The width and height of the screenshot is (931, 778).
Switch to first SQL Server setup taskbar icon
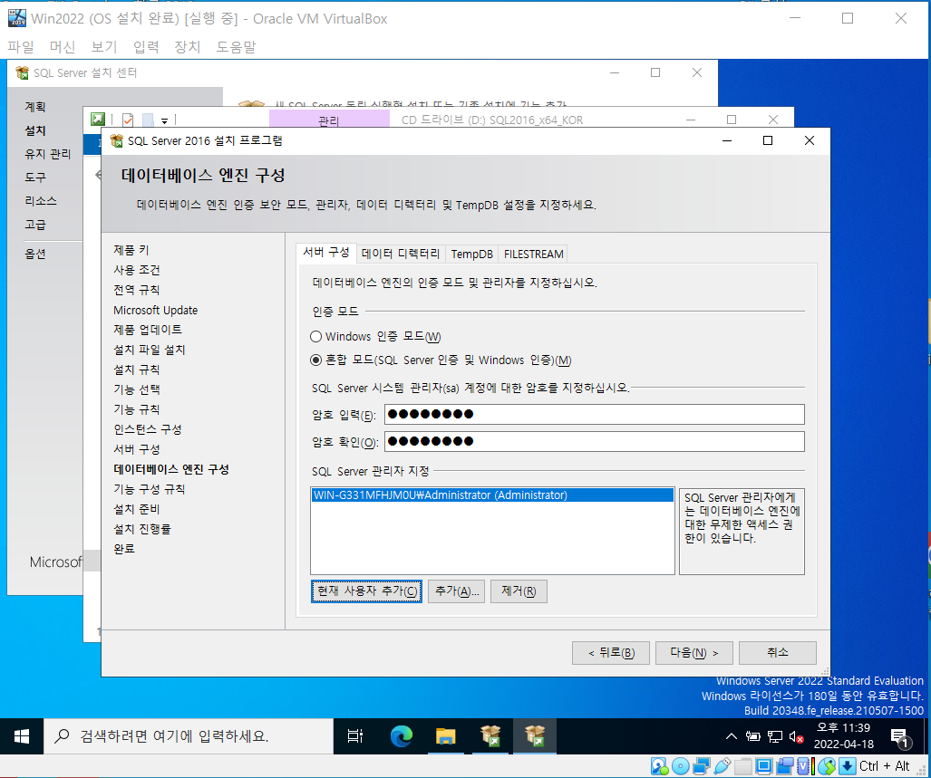[x=490, y=736]
